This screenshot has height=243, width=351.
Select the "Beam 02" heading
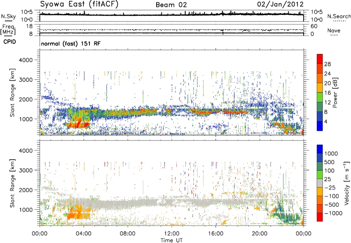click(171, 5)
